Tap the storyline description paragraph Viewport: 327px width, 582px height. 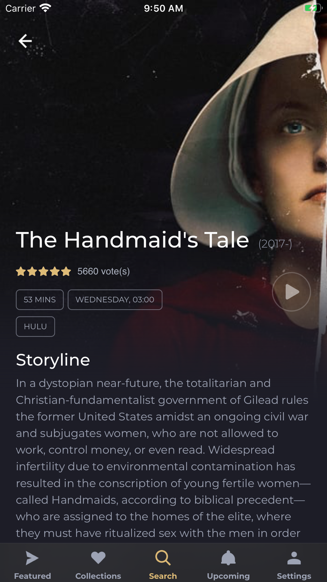pyautogui.click(x=163, y=458)
